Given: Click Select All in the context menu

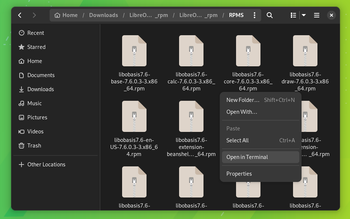Looking at the screenshot, I should click(238, 140).
